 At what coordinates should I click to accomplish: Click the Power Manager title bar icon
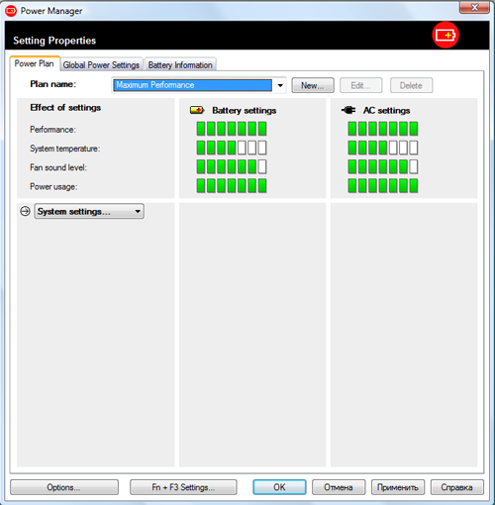(x=11, y=11)
